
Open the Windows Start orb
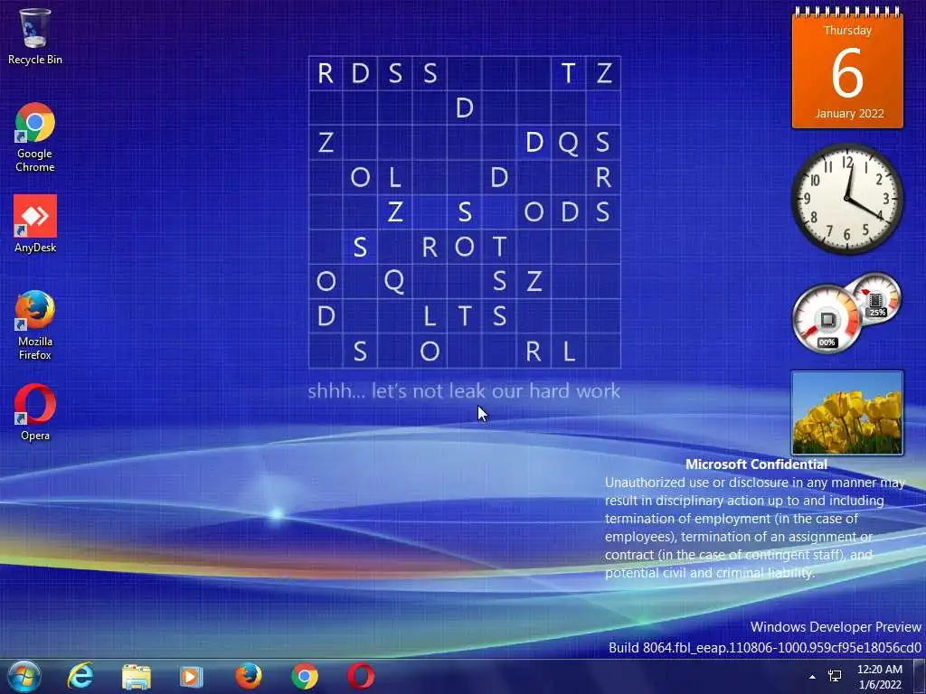click(x=24, y=676)
